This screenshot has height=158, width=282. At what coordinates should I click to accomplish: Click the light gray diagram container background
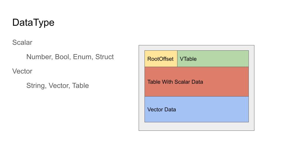(x=197, y=126)
